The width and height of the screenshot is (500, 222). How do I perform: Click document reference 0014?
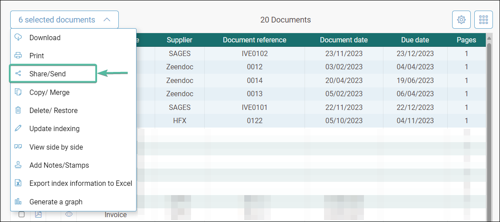point(254,81)
